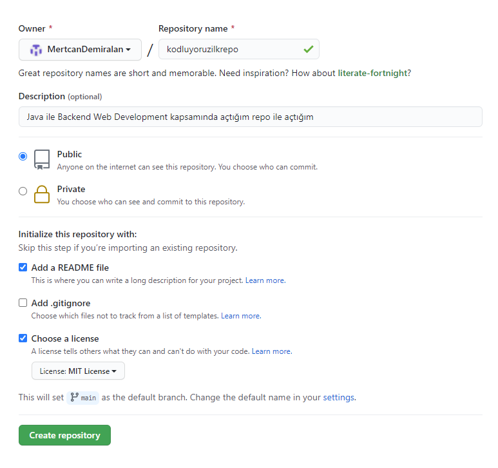Open the License: MIT License dropdown
Image resolution: width=498 pixels, height=468 pixels.
pyautogui.click(x=78, y=371)
